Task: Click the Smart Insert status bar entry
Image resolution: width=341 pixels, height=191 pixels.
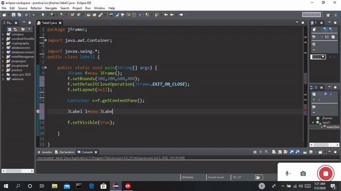Action: (x=216, y=177)
